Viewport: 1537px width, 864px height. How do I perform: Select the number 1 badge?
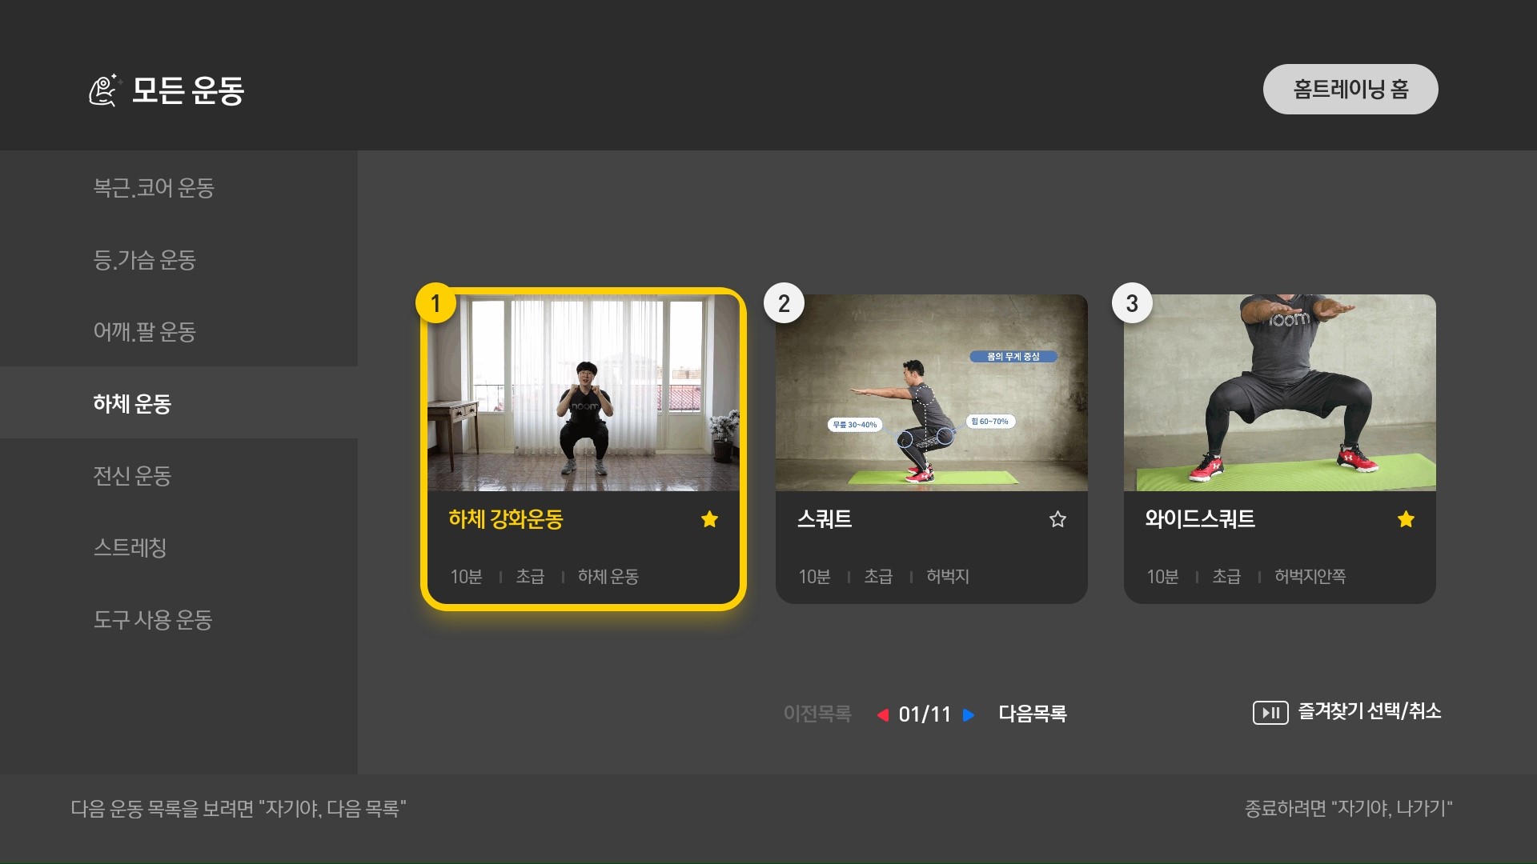click(x=435, y=303)
